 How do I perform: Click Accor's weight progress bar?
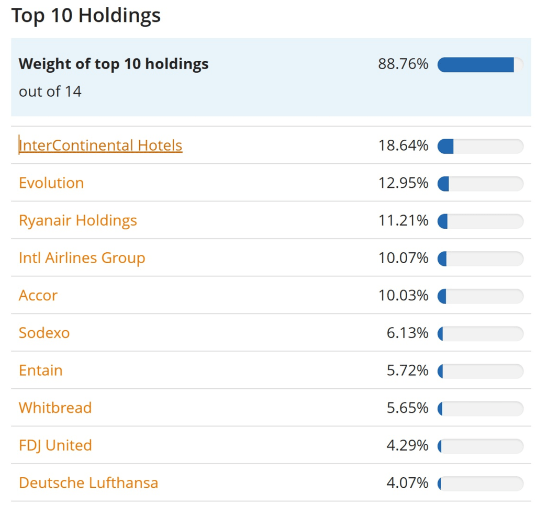click(x=479, y=296)
